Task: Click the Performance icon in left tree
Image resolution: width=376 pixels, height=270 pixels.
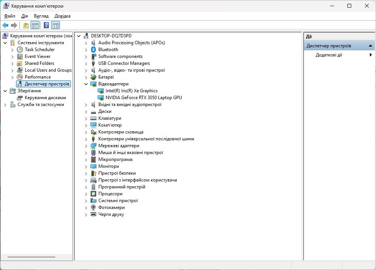Action: tap(20, 77)
